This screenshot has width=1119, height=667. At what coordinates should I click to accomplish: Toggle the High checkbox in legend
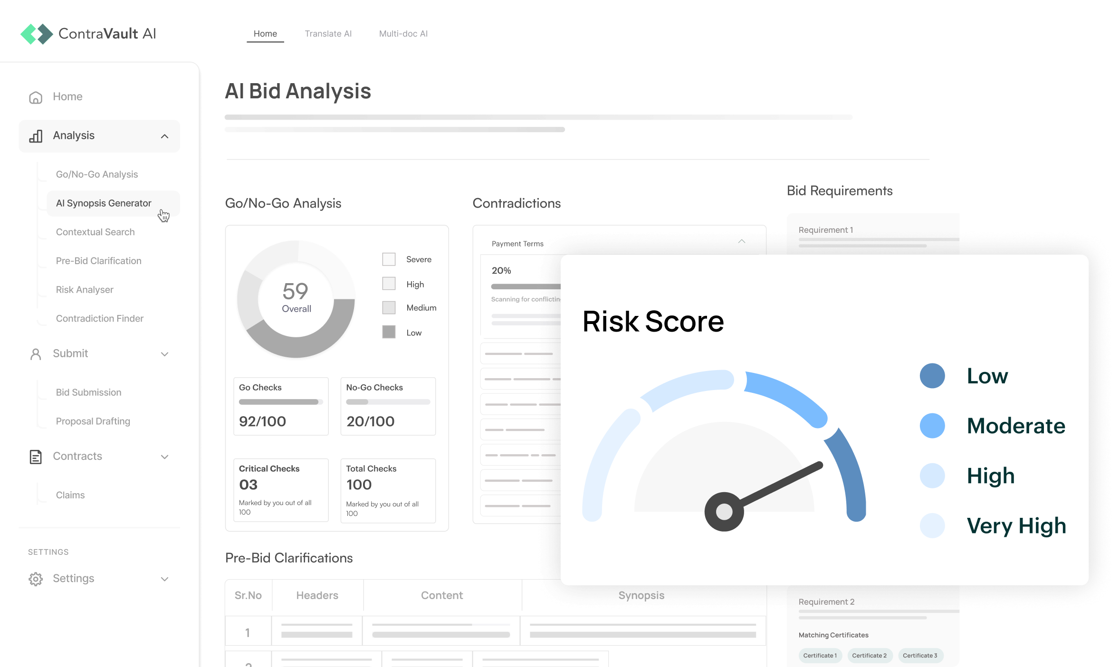pyautogui.click(x=389, y=284)
